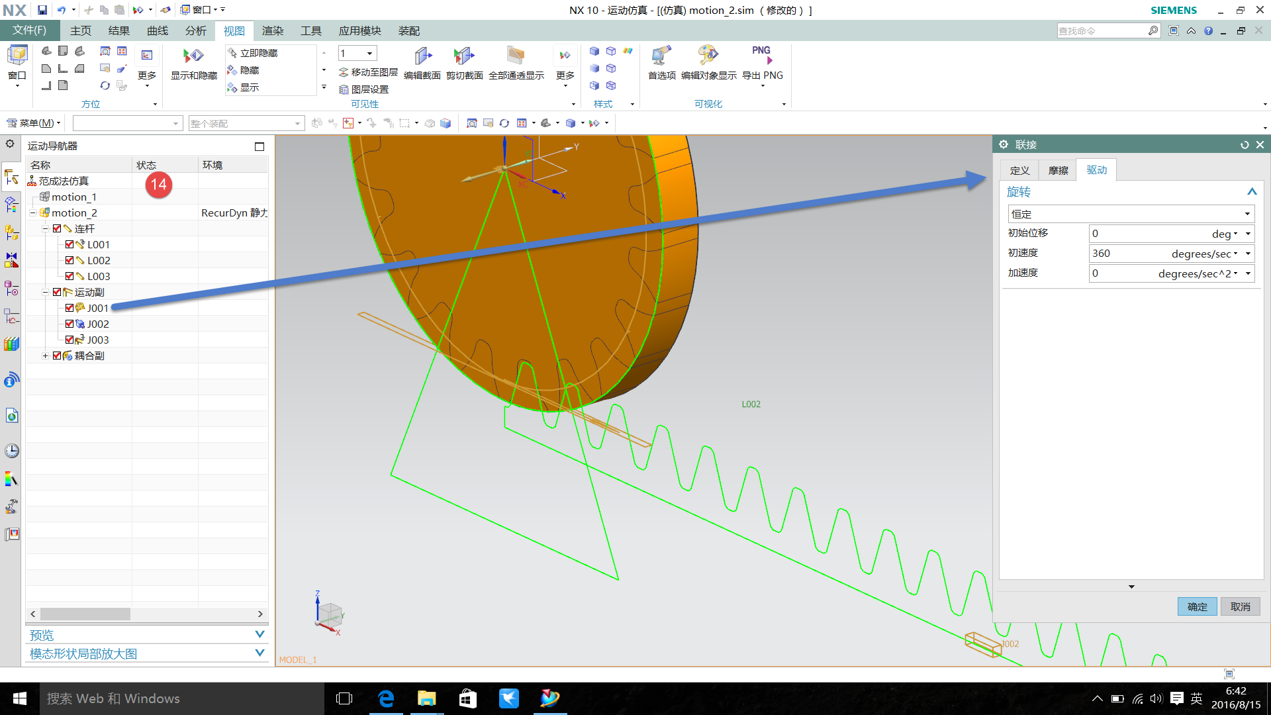Click See-Through All icon (全部通透显示)
Image resolution: width=1271 pixels, height=715 pixels.
click(516, 64)
